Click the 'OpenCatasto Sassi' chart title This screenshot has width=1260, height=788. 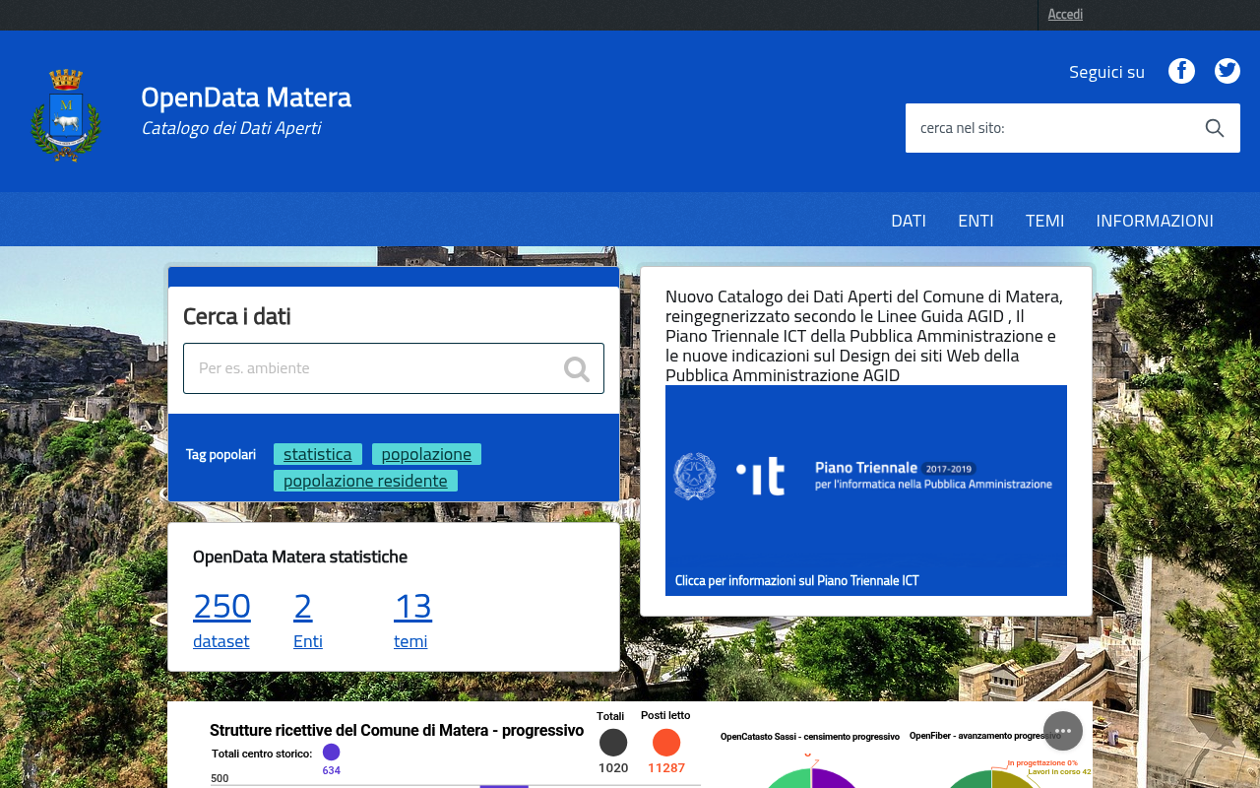click(810, 736)
